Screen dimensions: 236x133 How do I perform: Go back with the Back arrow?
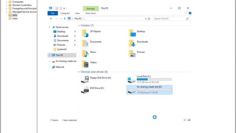pyautogui.click(x=51, y=19)
